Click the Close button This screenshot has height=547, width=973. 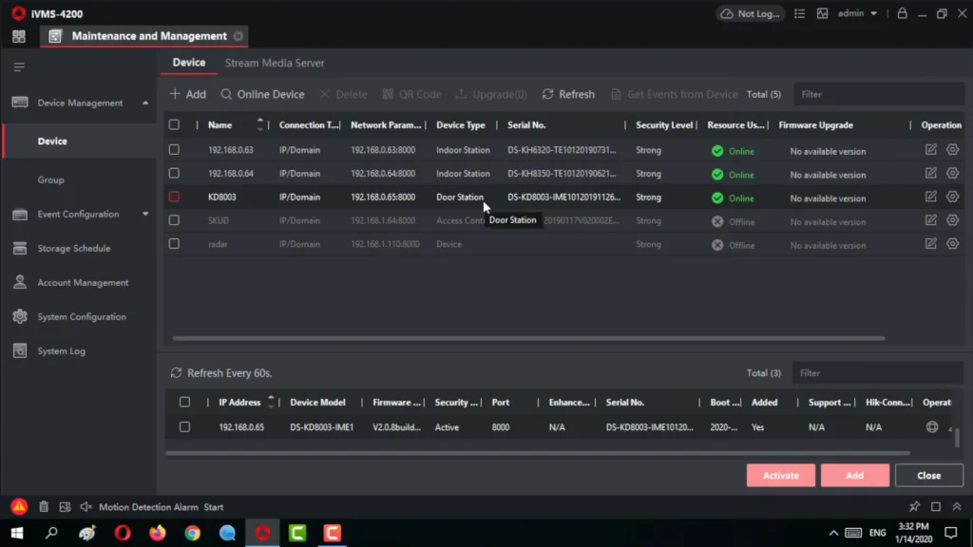[929, 475]
